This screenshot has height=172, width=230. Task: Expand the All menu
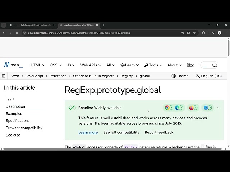(x=111, y=65)
